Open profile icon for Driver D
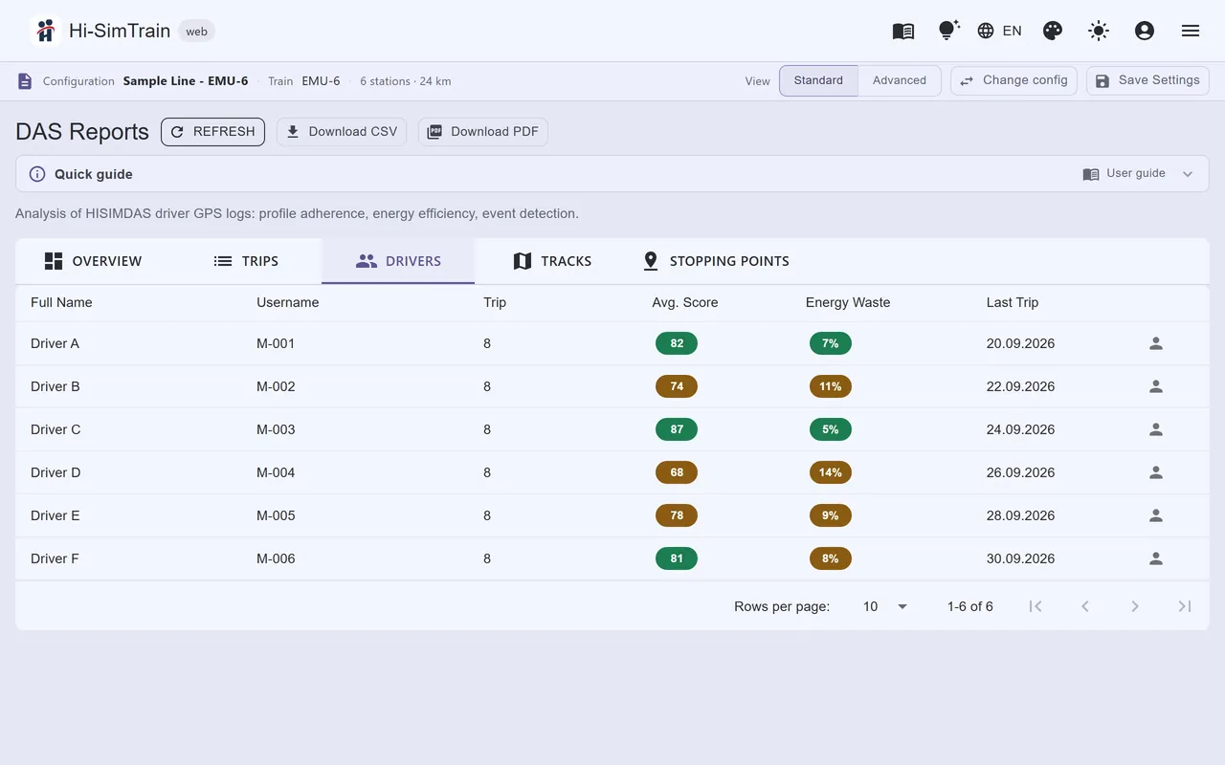The height and width of the screenshot is (765, 1225). click(1156, 472)
